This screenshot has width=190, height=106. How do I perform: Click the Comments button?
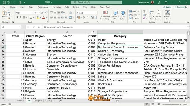180,7
